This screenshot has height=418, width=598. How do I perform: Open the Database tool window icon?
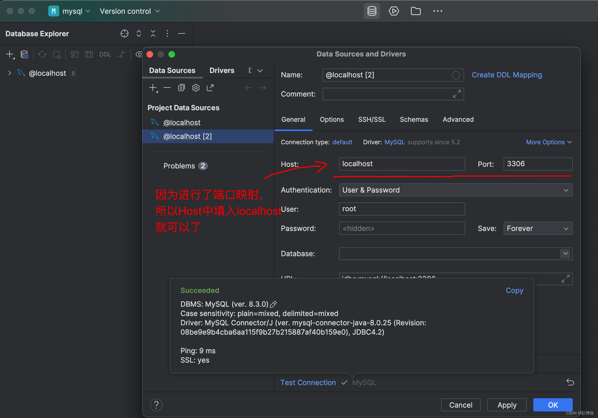[372, 11]
